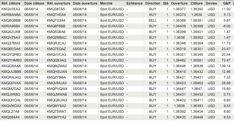Sort by the Devise column header
Screen dimensions: 234x121
click(x=211, y=3)
